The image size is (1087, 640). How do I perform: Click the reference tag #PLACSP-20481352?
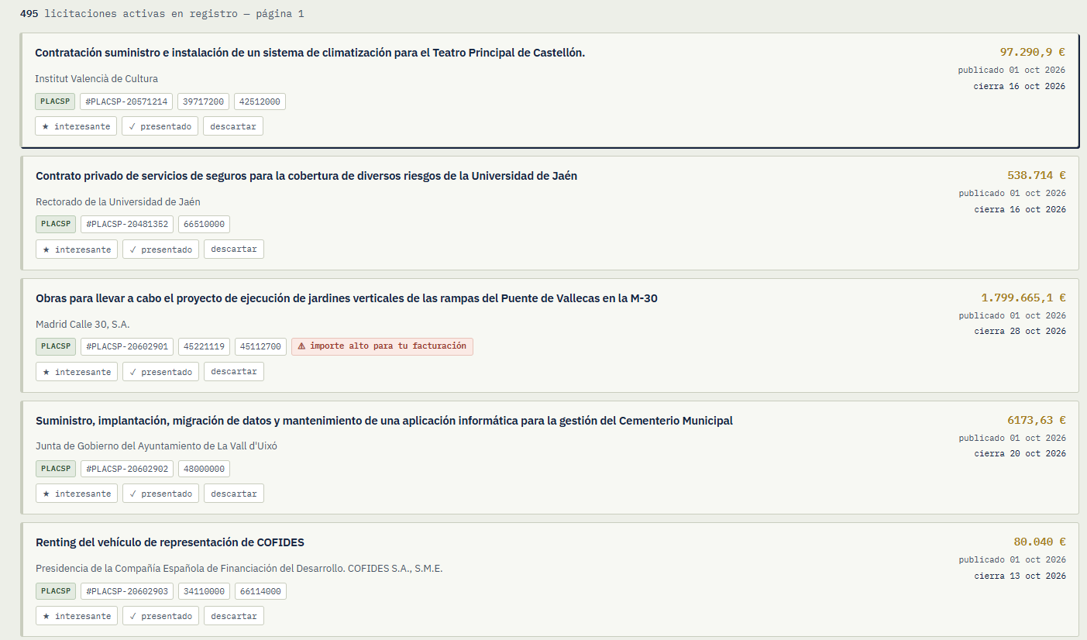[127, 225]
